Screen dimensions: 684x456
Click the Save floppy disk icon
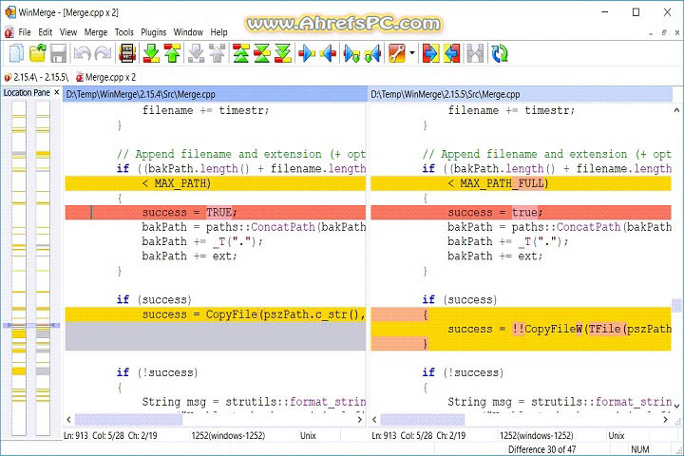click(59, 53)
